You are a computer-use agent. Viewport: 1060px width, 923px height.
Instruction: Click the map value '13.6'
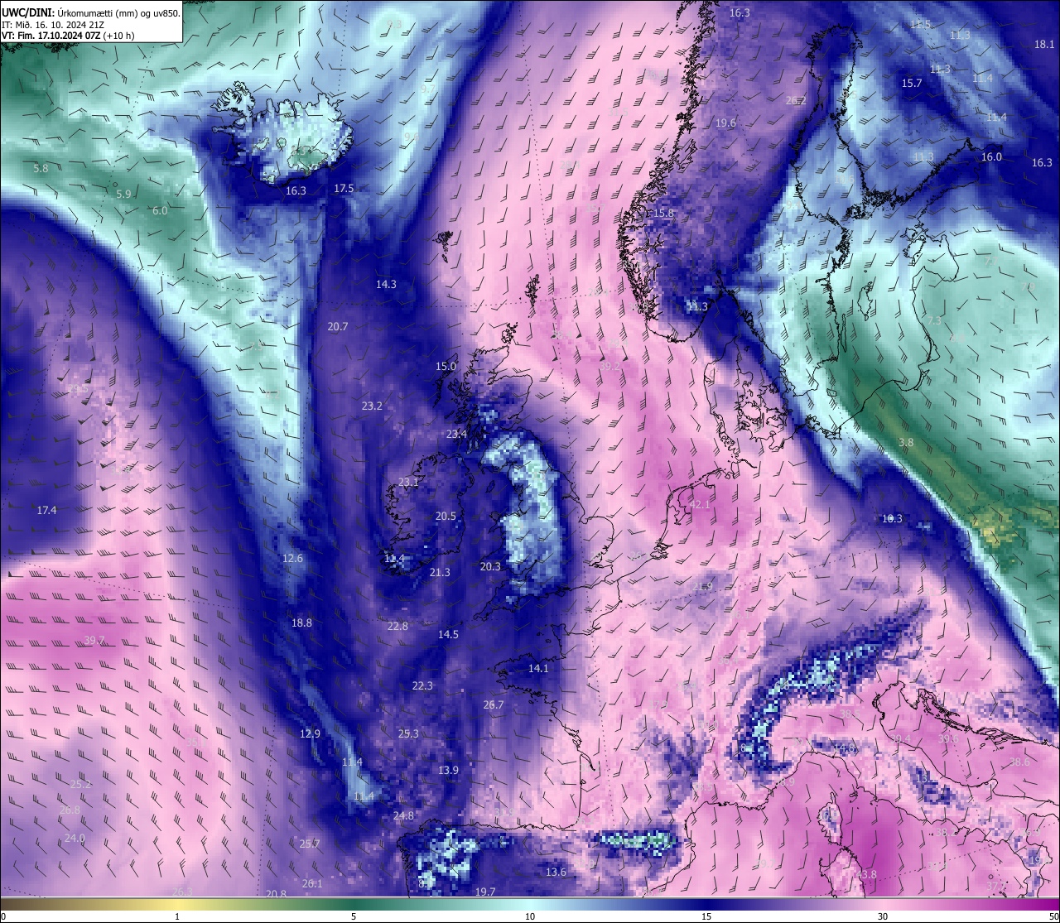tap(556, 873)
